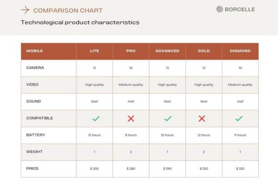The height and width of the screenshot is (185, 278).
Task: Click the green checkmark under ADVANCED
Action: (x=167, y=118)
